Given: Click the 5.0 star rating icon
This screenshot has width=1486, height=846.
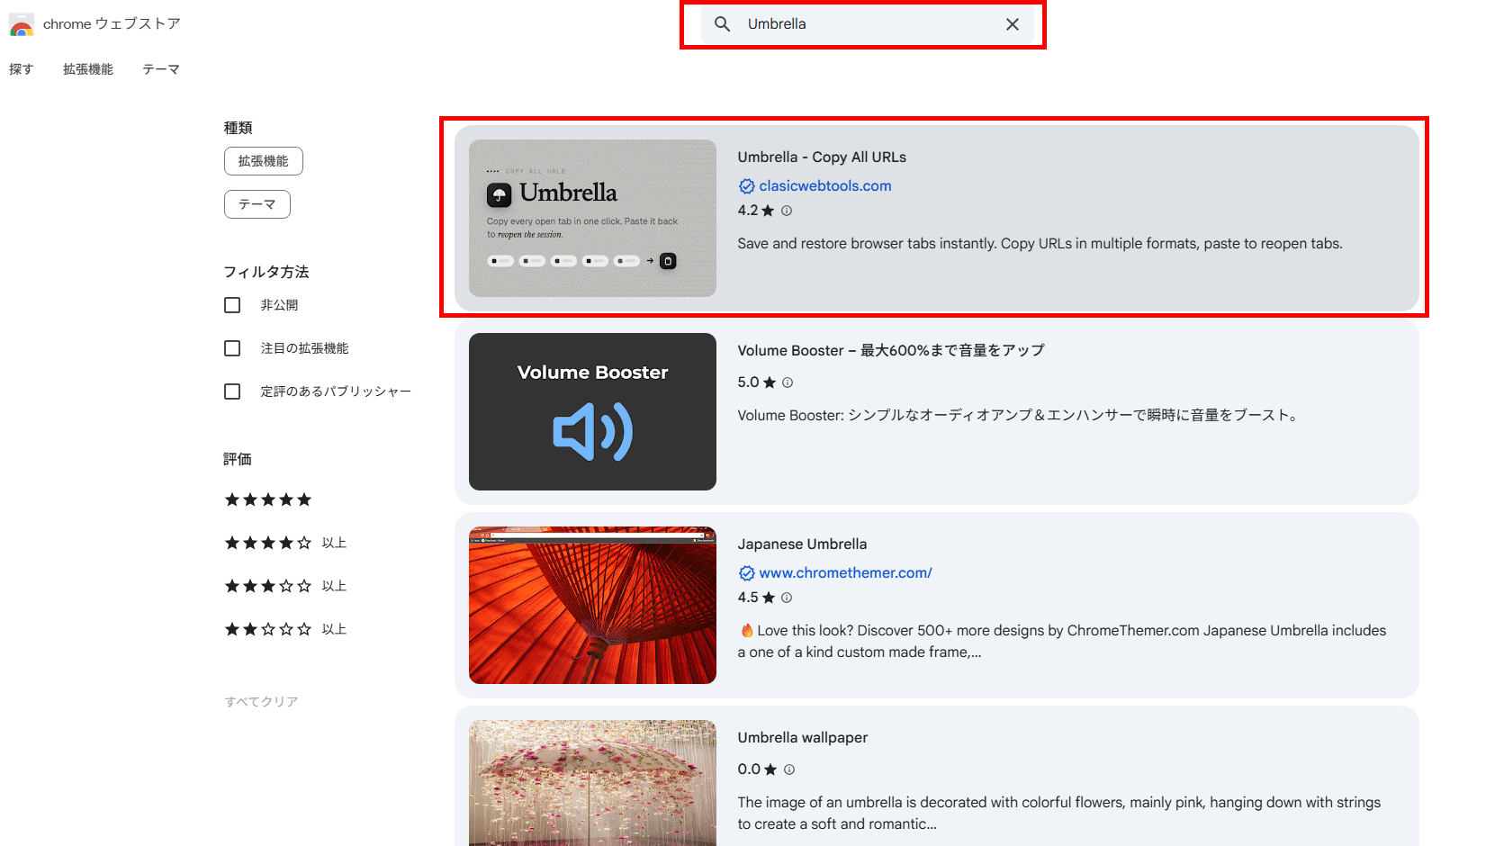Looking at the screenshot, I should click(770, 382).
